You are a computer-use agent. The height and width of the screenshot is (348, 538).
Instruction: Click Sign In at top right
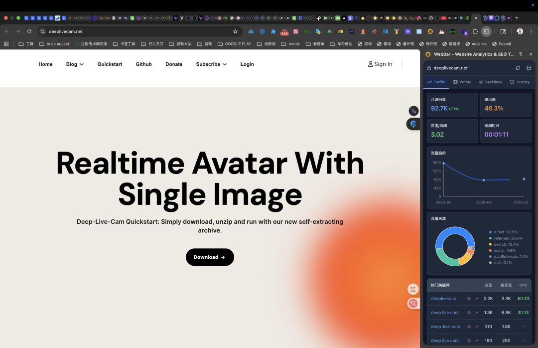coord(380,64)
